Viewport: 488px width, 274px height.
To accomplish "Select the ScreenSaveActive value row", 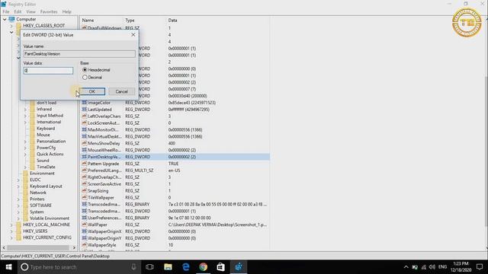I will pyautogui.click(x=175, y=184).
